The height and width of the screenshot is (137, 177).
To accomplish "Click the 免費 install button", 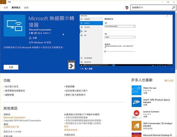I will point(11,67).
